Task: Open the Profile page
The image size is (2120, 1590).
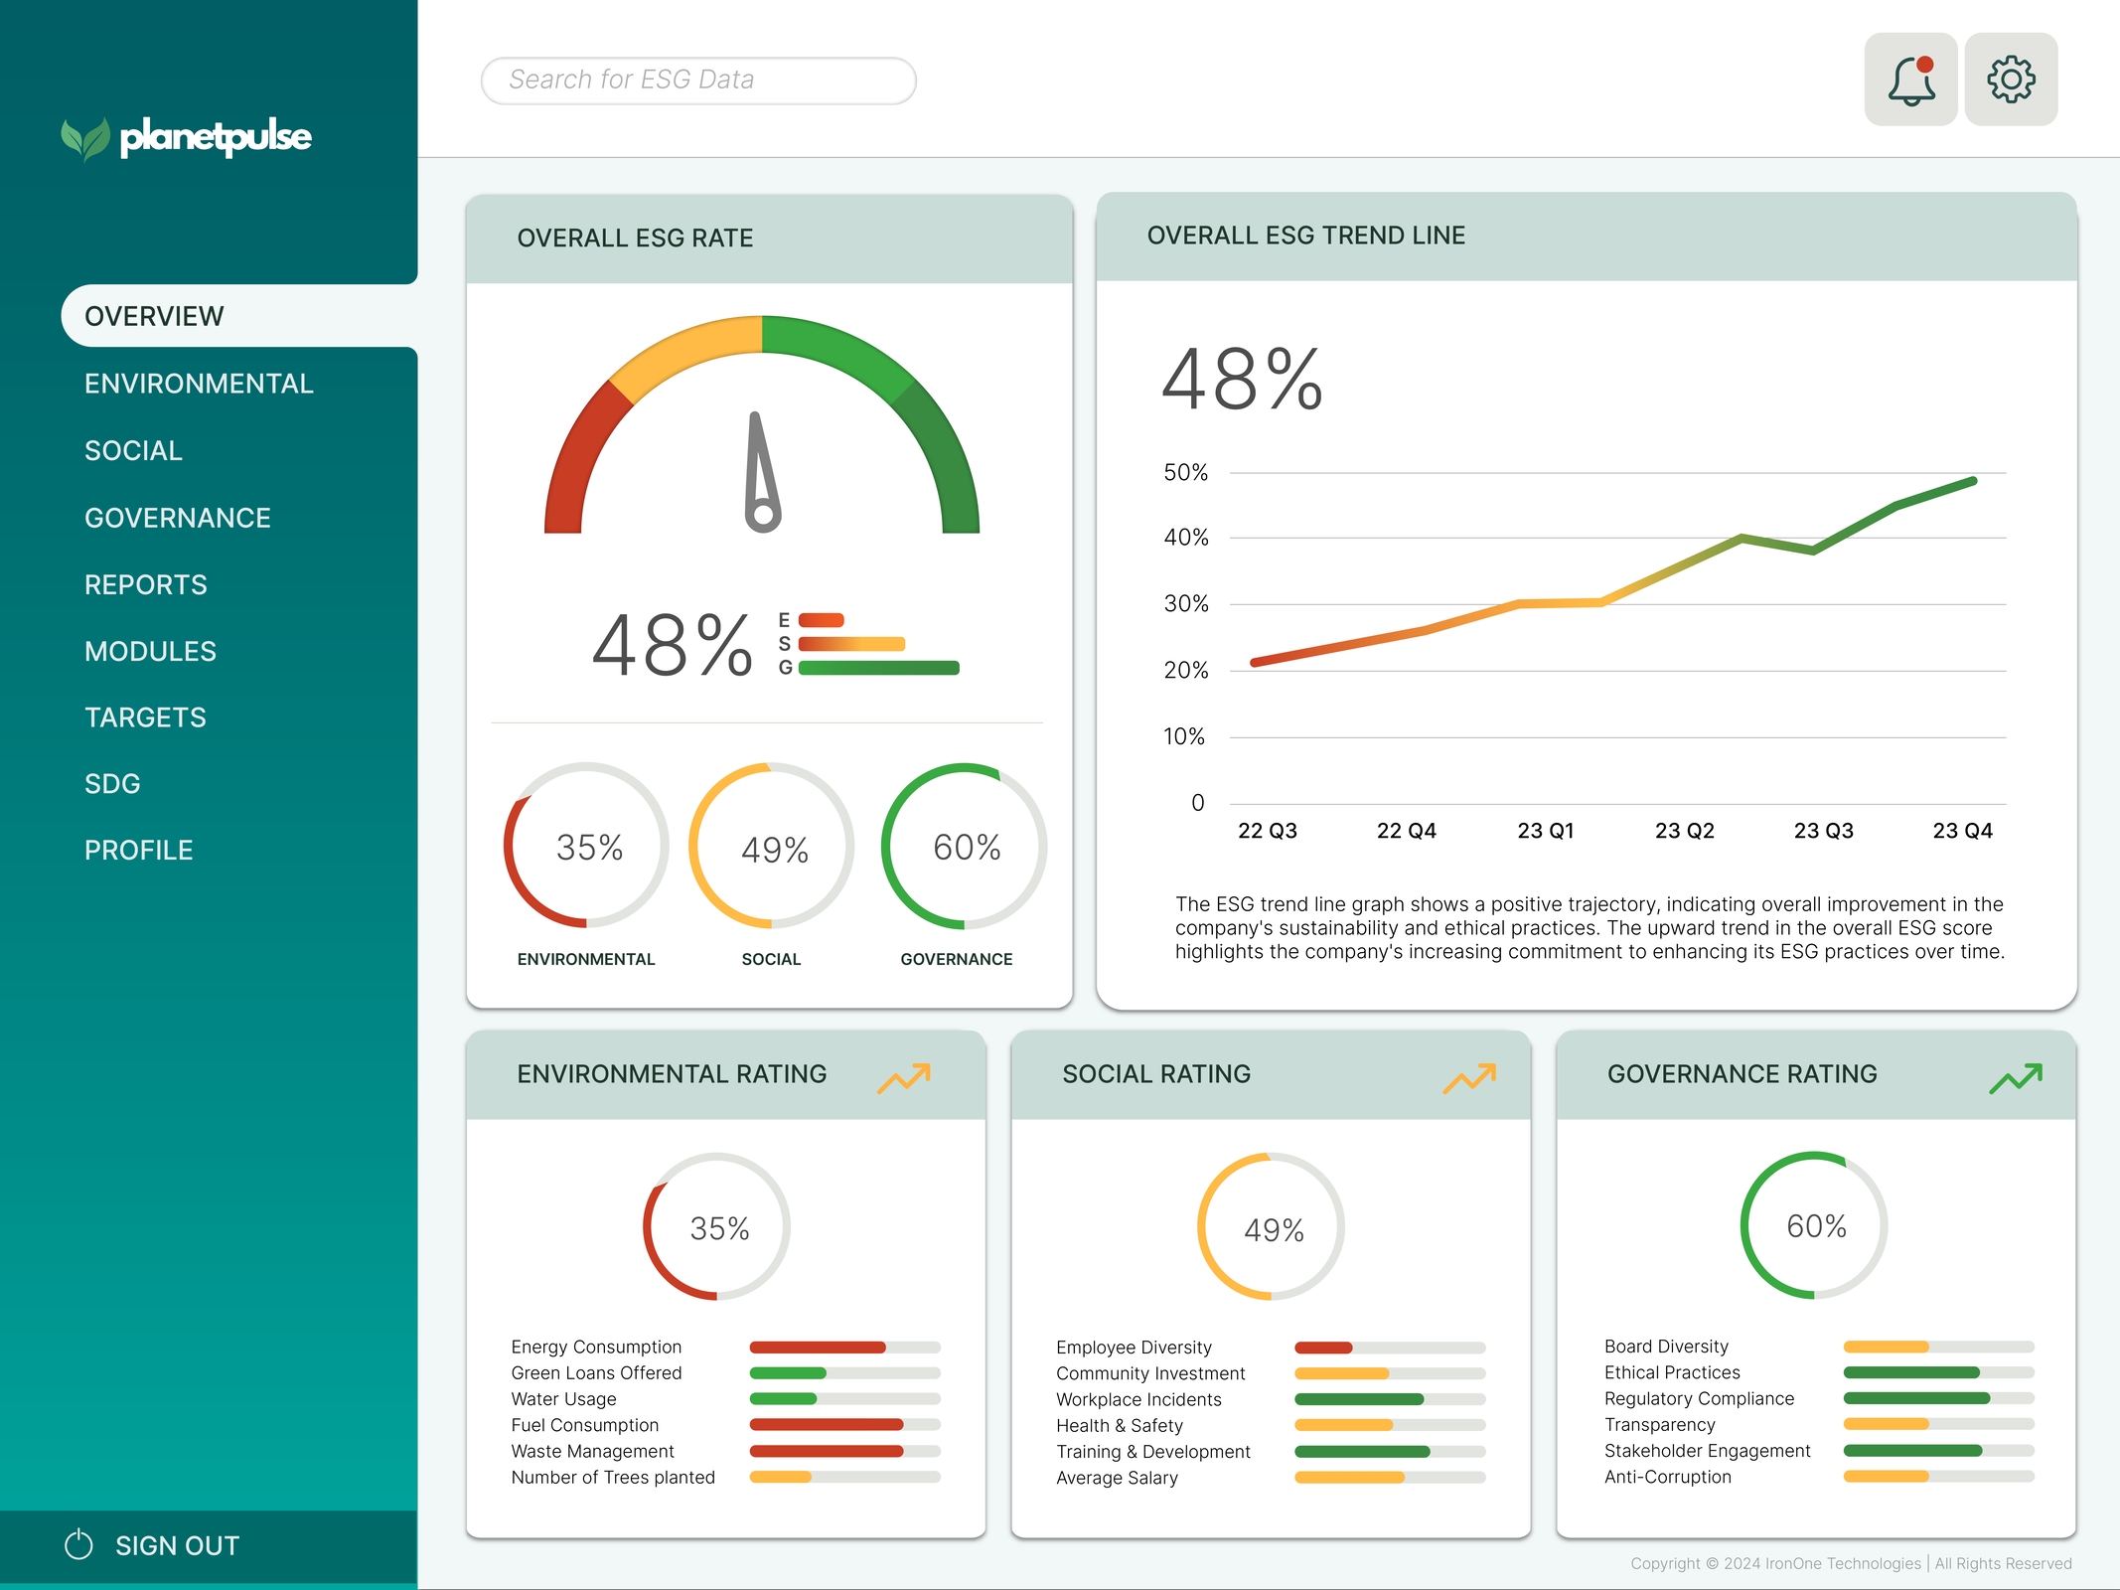Action: tap(138, 851)
